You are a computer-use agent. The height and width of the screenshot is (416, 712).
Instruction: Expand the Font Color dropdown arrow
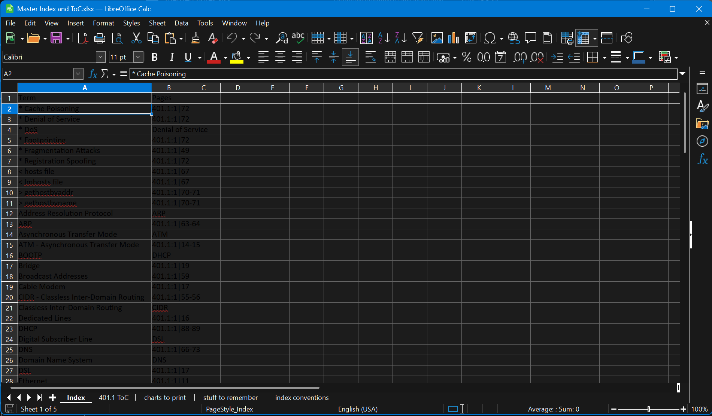225,58
